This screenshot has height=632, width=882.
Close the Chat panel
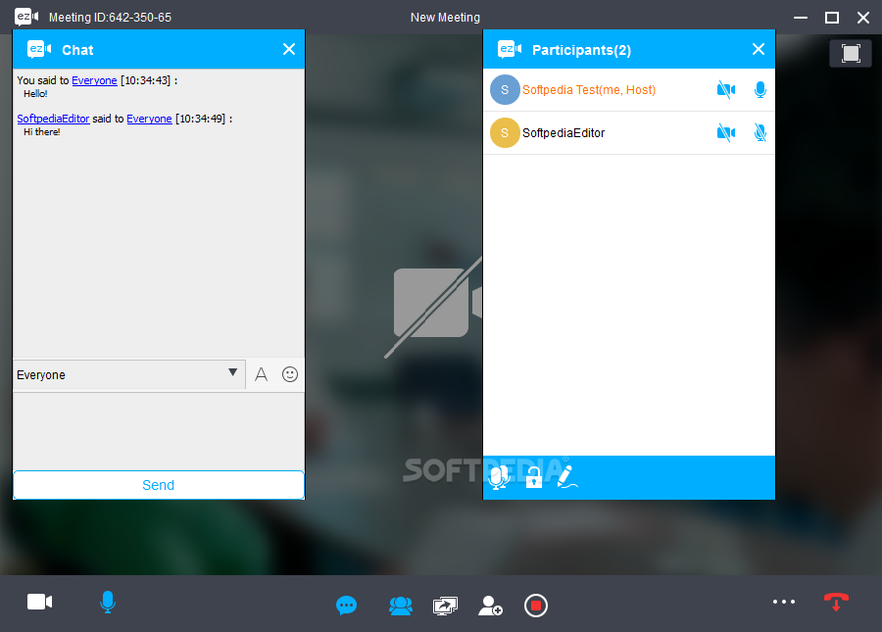tap(289, 49)
